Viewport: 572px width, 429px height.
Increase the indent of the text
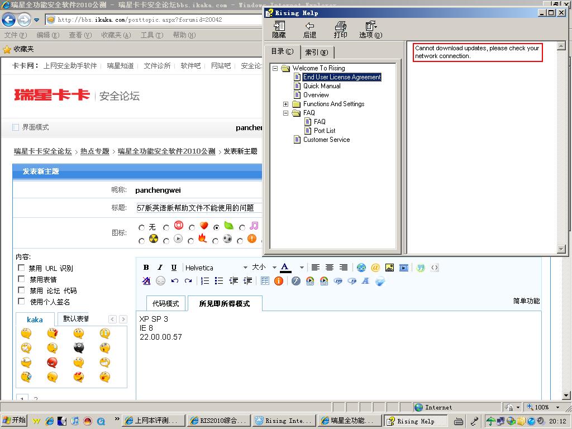pyautogui.click(x=247, y=281)
